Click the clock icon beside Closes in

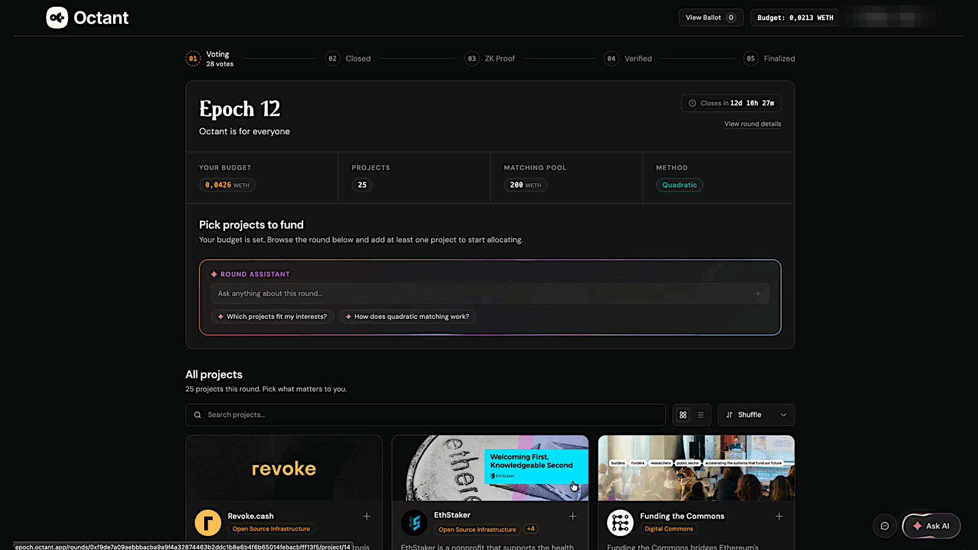point(693,103)
